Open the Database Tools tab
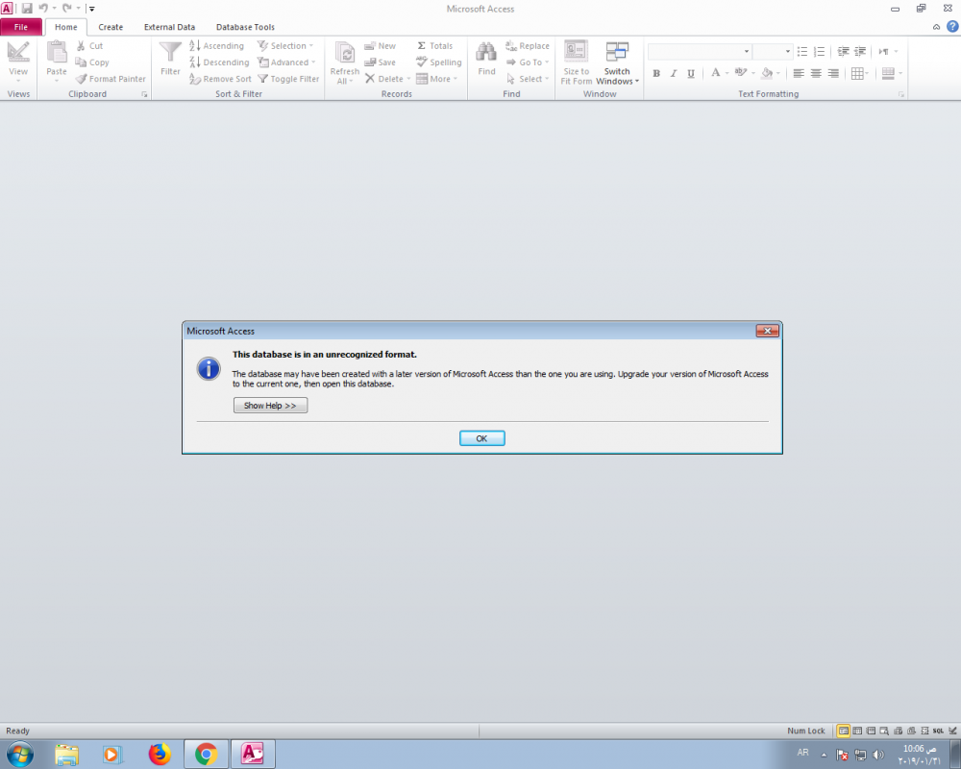This screenshot has height=769, width=961. click(245, 27)
